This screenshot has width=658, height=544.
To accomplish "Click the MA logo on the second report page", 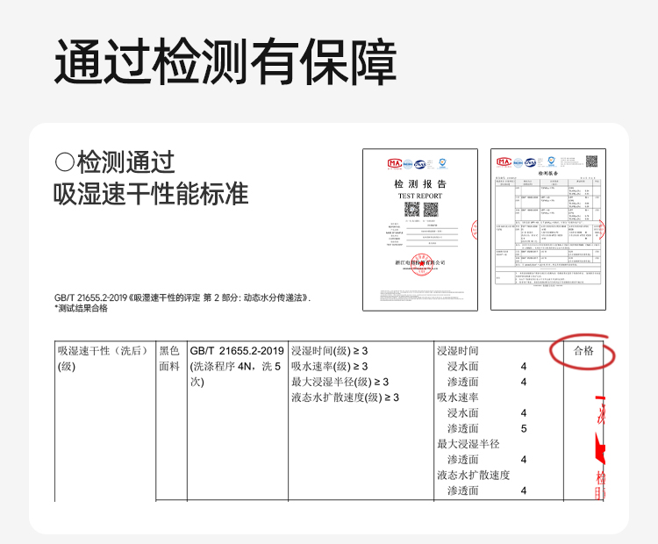I will [504, 161].
